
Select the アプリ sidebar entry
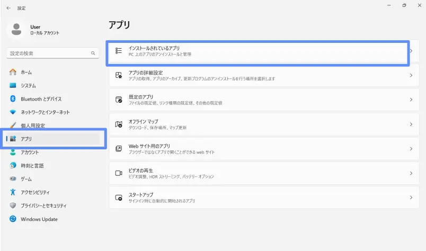pyautogui.click(x=53, y=139)
